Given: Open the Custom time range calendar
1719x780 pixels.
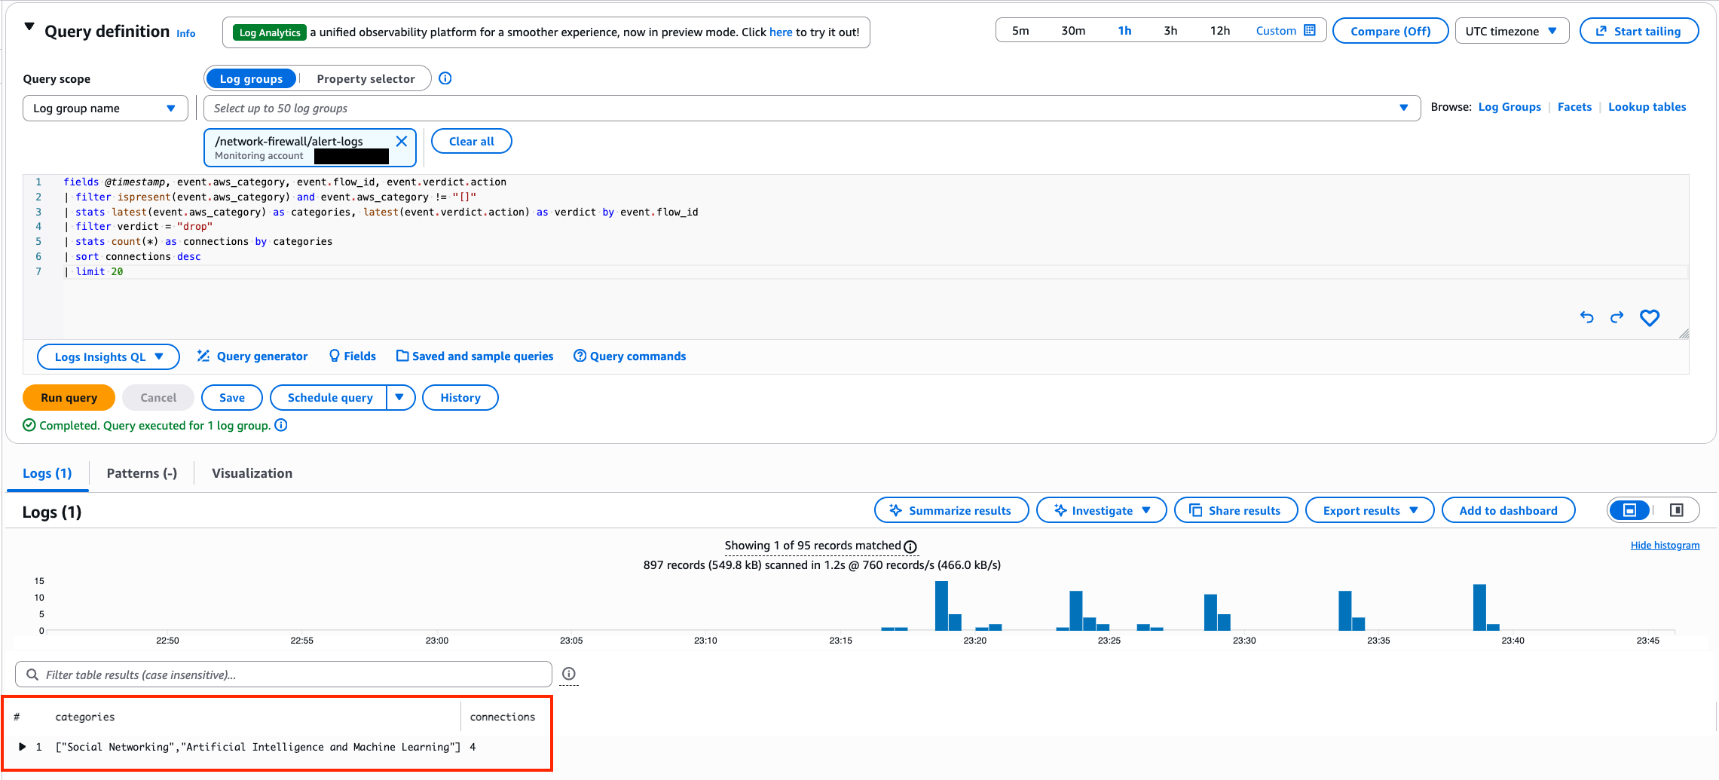Looking at the screenshot, I should click(x=1286, y=31).
